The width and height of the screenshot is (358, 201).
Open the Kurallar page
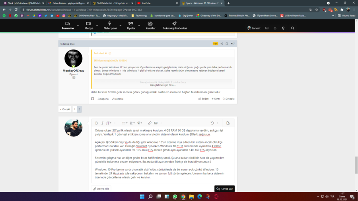[150, 26]
